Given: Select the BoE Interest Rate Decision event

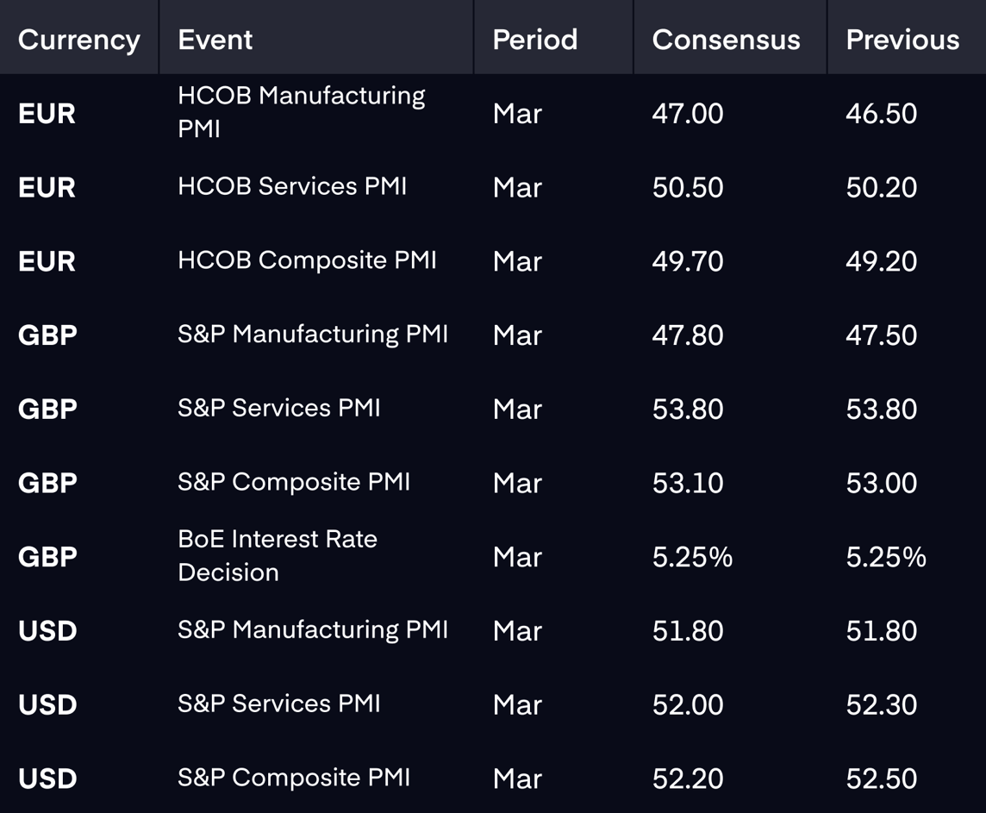Looking at the screenshot, I should point(278,556).
